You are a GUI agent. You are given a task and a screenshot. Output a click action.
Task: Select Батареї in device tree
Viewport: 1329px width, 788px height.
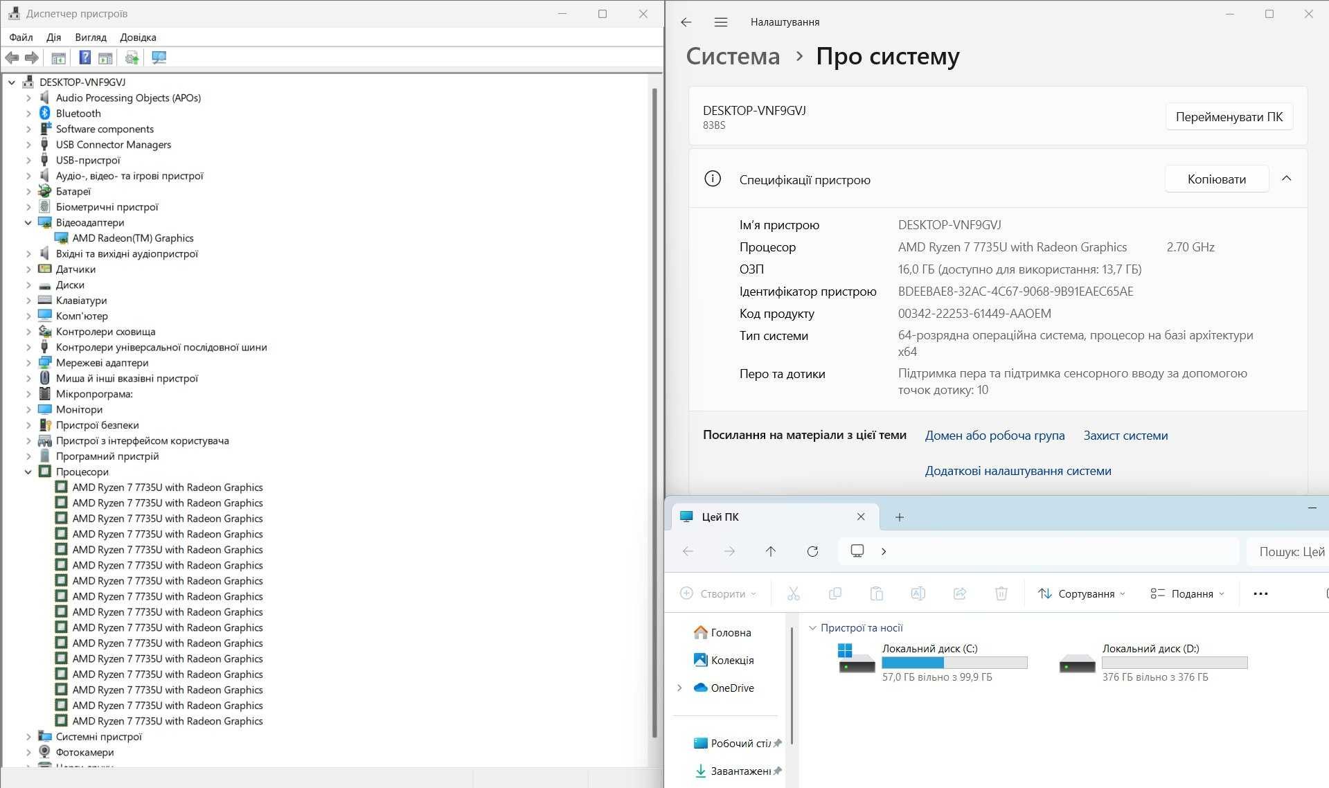[x=73, y=191]
